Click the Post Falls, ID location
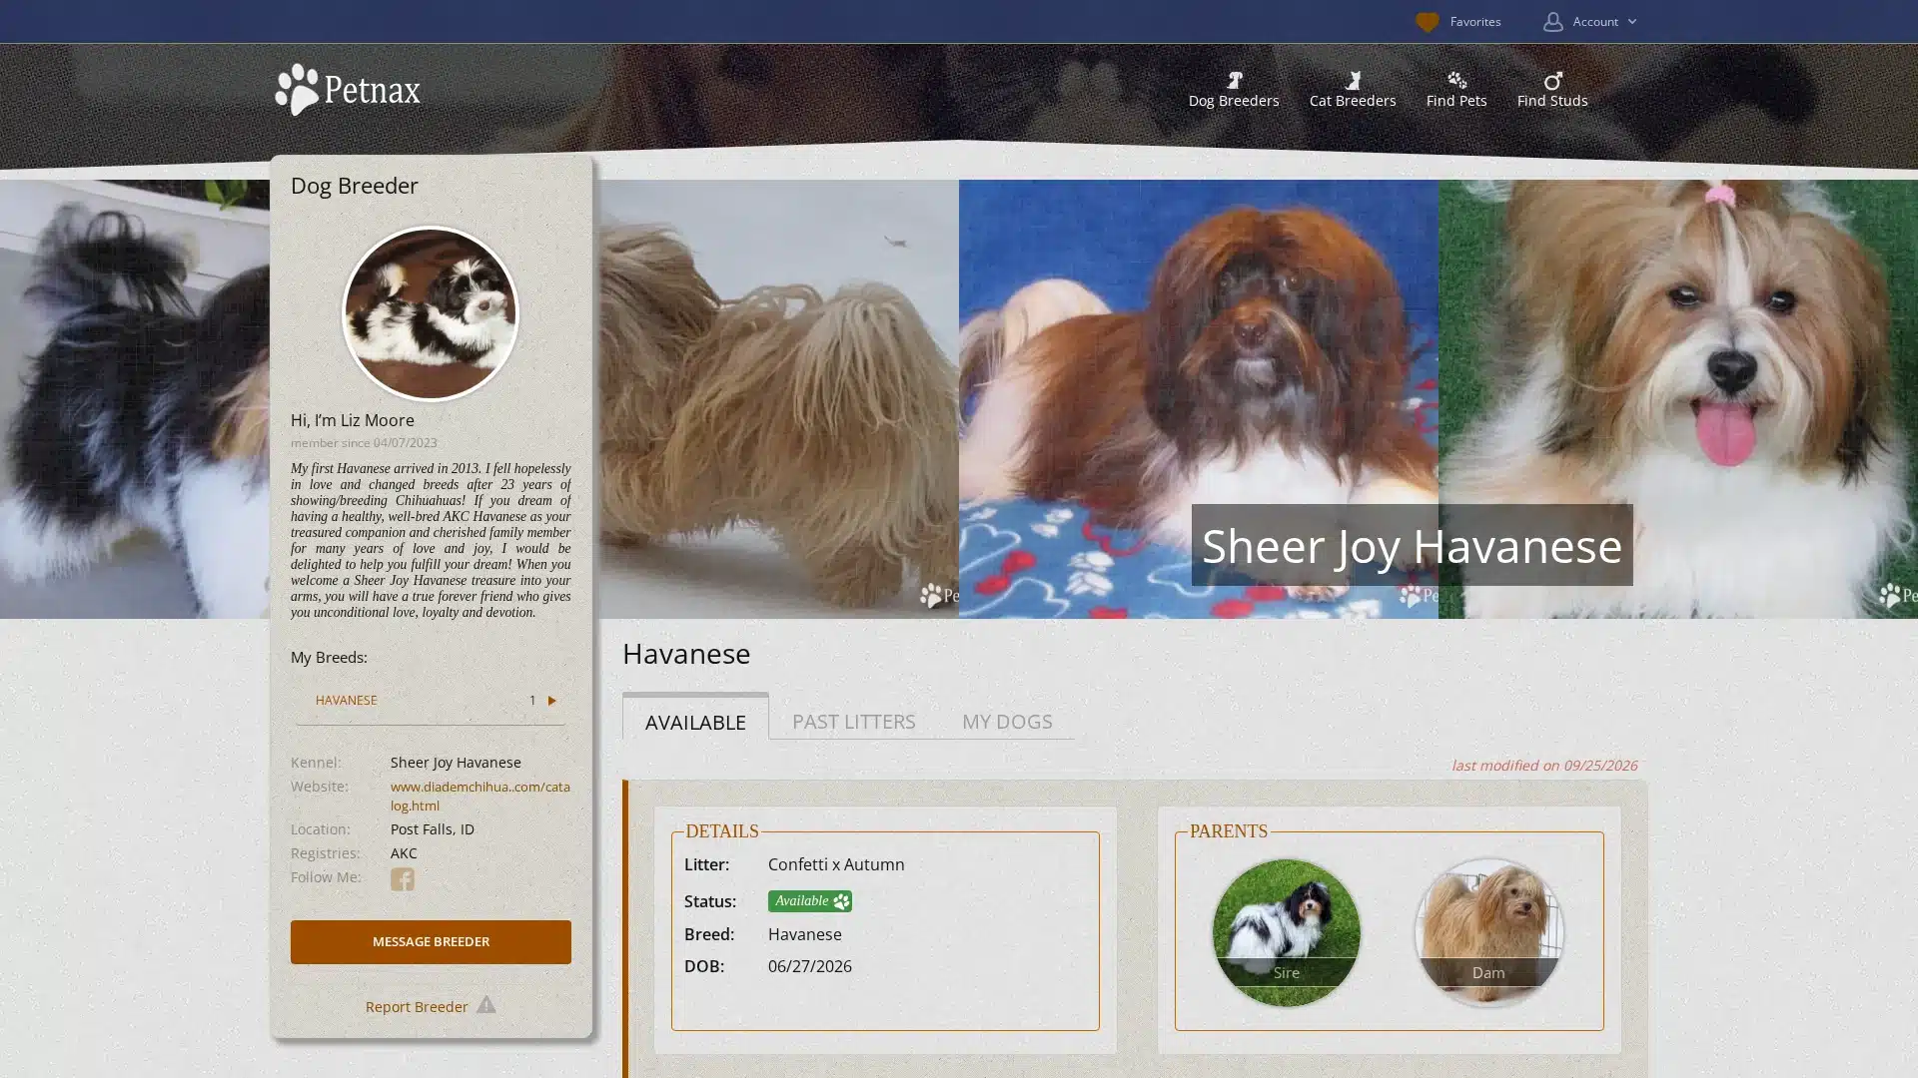1918x1078 pixels. [432, 829]
